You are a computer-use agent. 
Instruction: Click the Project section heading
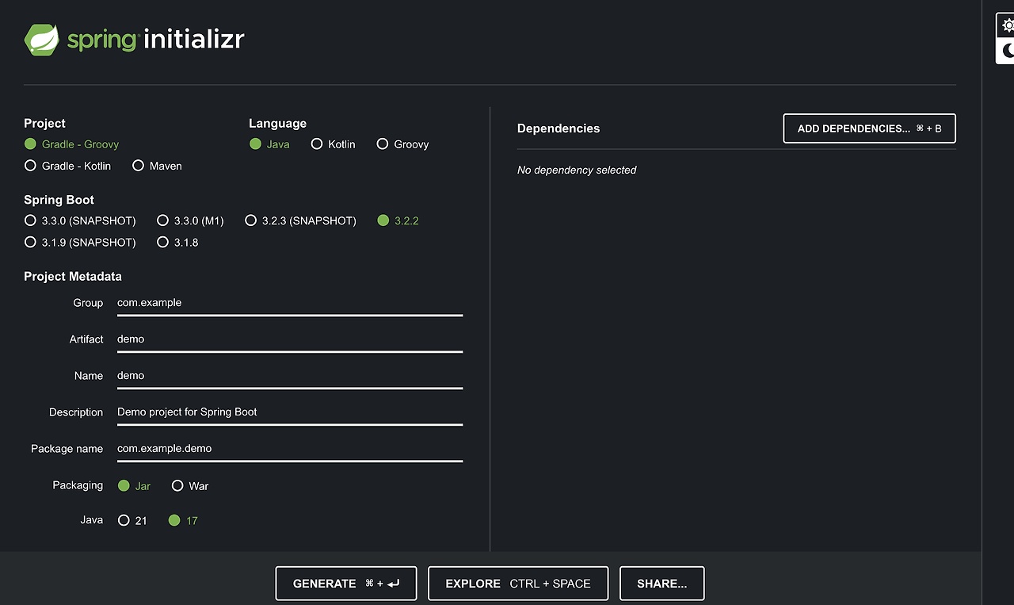coord(44,123)
